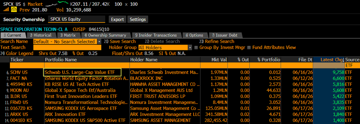Click the CUSIP 84615Q10 value
The image size is (360, 124).
click(99, 29)
